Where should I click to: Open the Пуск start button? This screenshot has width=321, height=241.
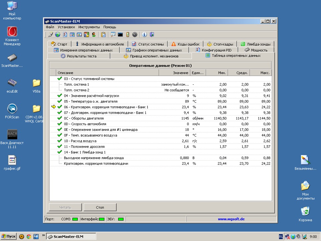pyautogui.click(x=9, y=237)
